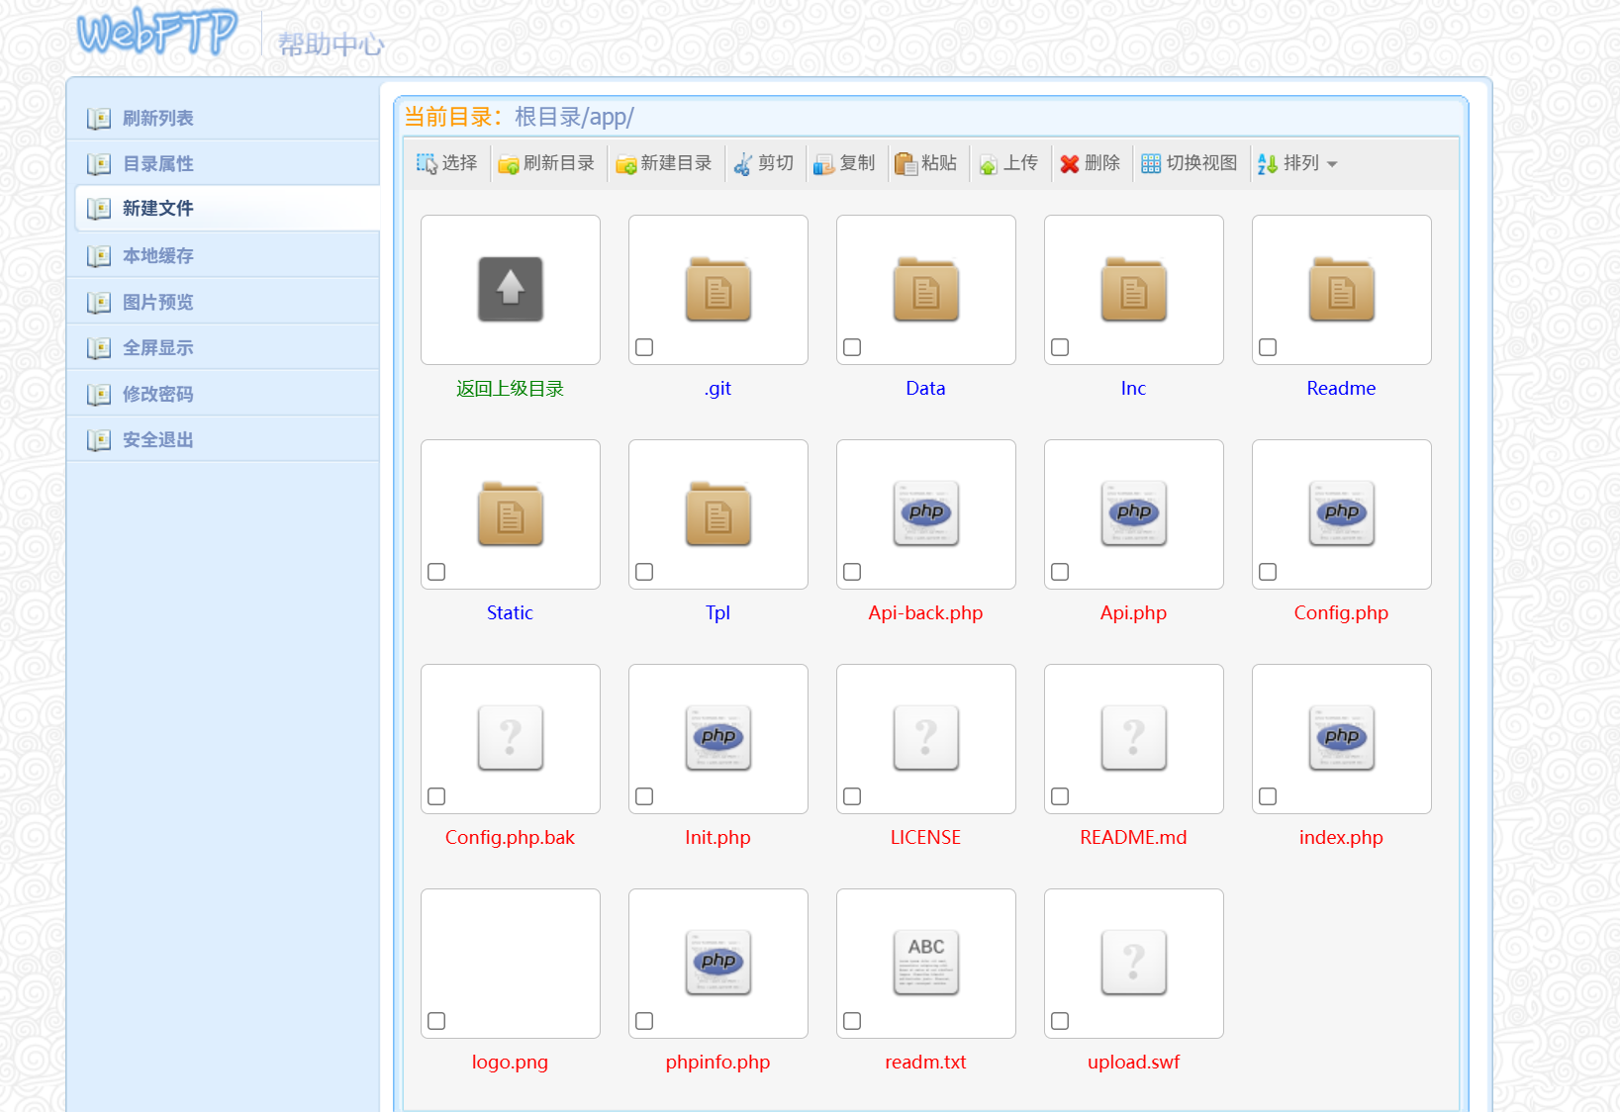
Task: Click Safe Logout (安全退出) in sidebar
Action: 157,439
